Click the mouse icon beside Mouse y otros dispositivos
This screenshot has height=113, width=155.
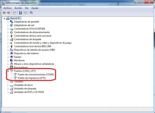coord(11,64)
